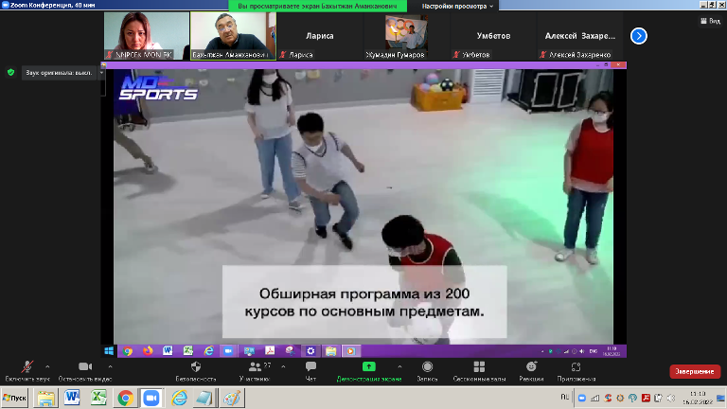The width and height of the screenshot is (727, 409).
Task: Click the red Завершение end button
Action: point(695,371)
